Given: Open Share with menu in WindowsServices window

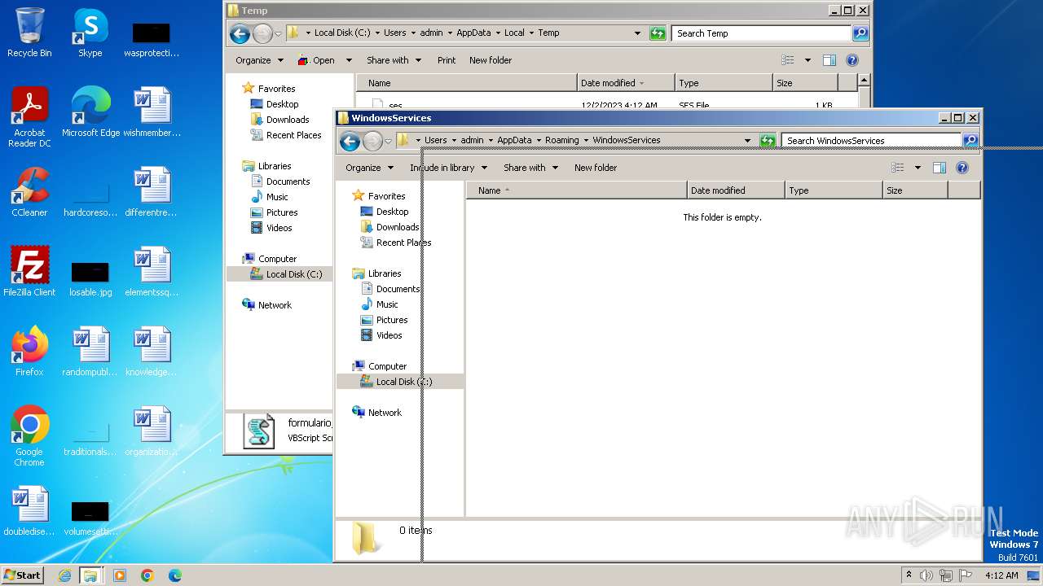Looking at the screenshot, I should pos(530,168).
